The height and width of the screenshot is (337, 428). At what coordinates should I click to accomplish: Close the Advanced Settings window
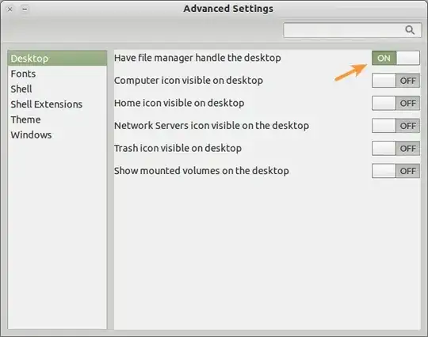pyautogui.click(x=10, y=9)
